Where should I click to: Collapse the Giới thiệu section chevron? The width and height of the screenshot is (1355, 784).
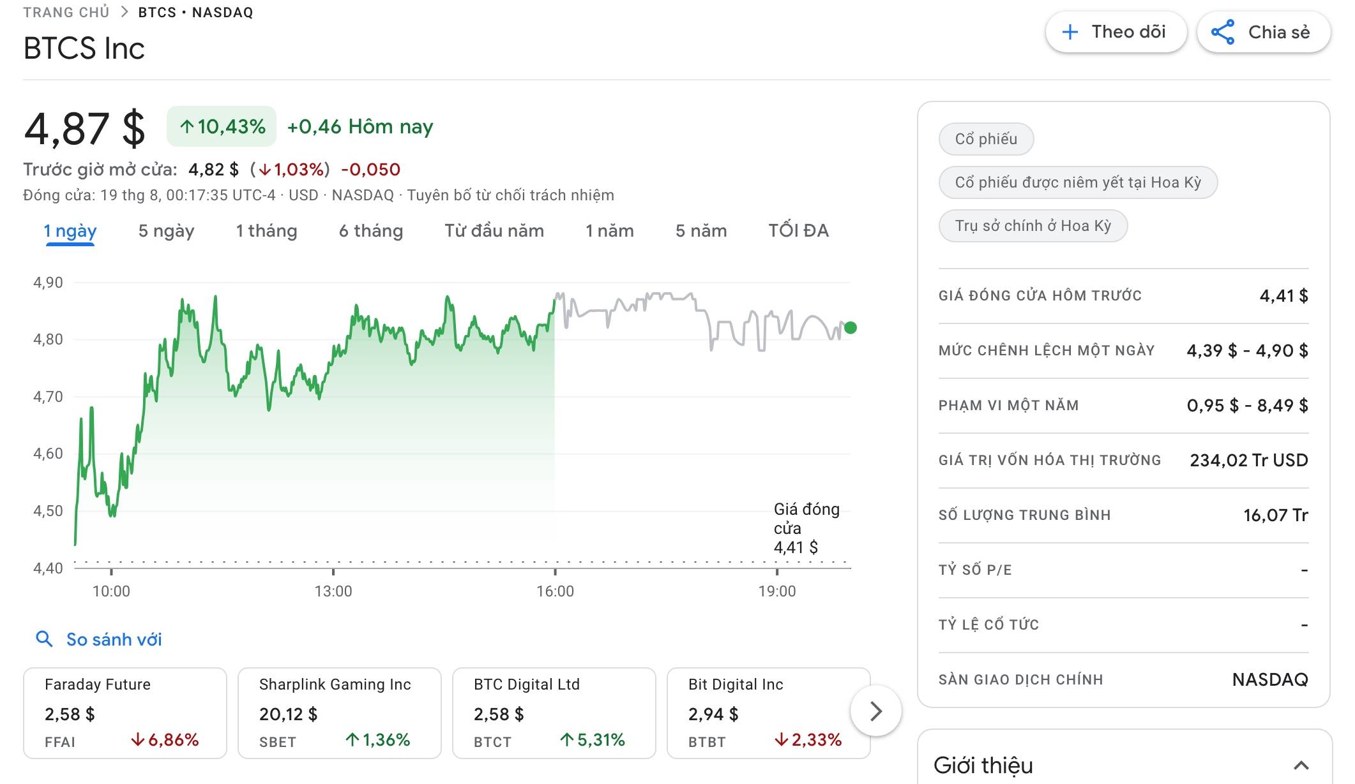click(x=1301, y=765)
